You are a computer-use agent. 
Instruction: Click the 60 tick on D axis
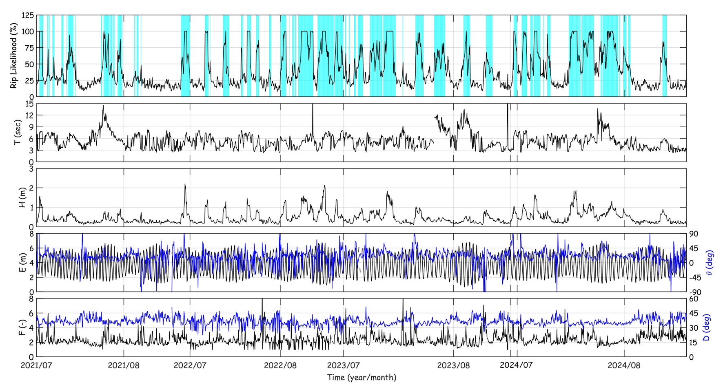coord(694,299)
